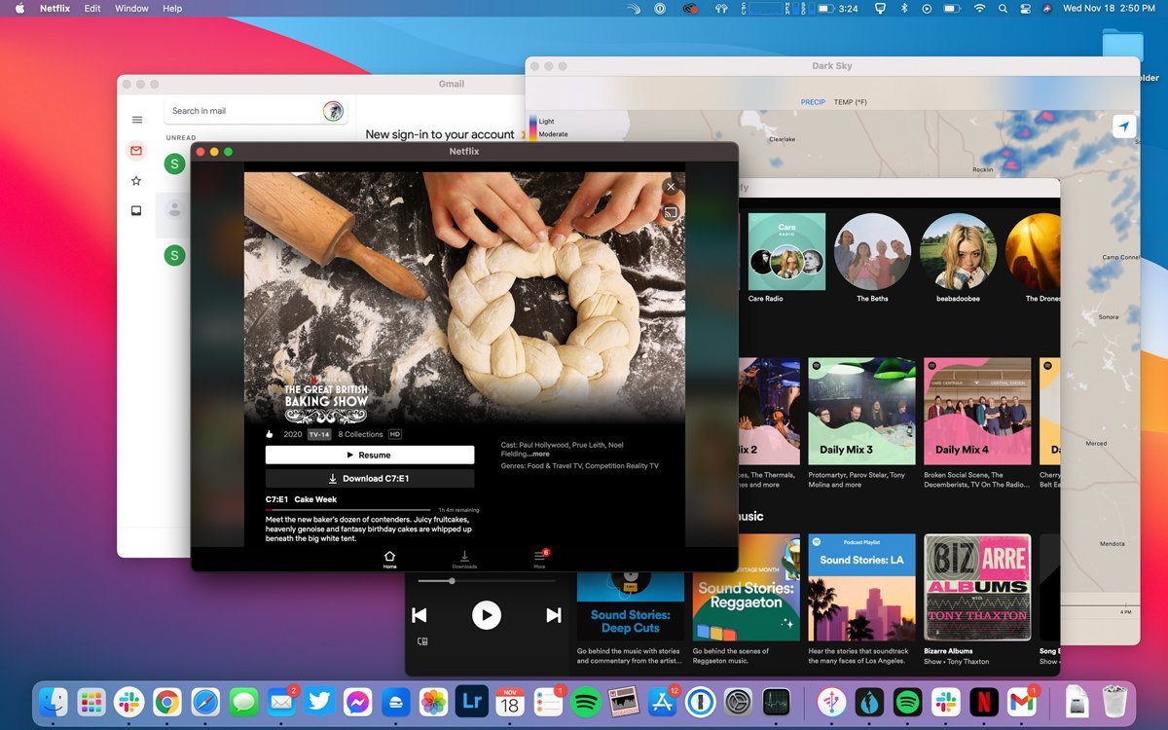Switch Dark Sky map to PRECIP

coord(813,101)
